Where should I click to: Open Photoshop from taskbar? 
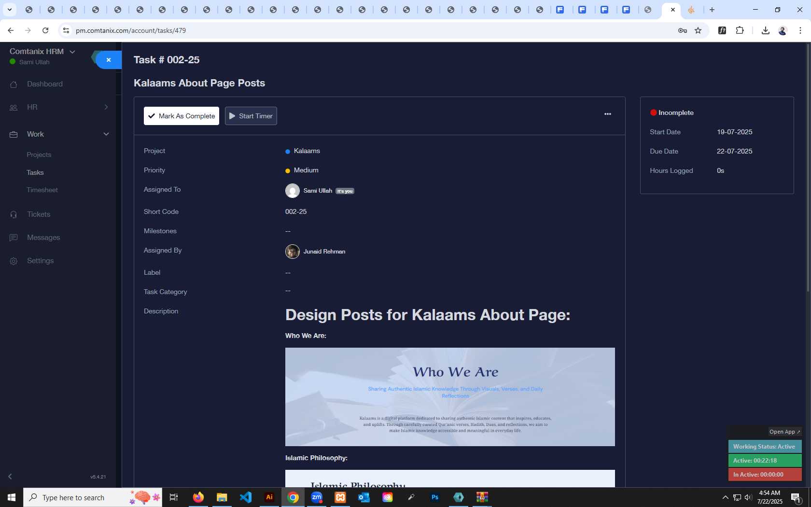[435, 497]
